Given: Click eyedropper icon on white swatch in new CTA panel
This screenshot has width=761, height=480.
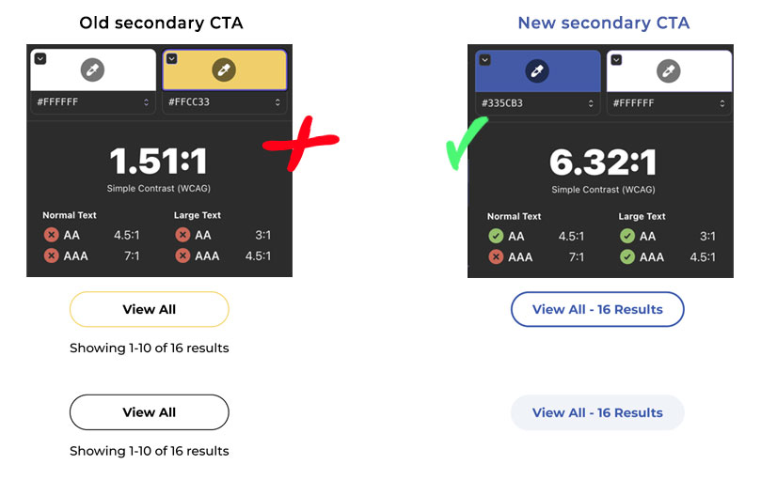Looking at the screenshot, I should (668, 71).
